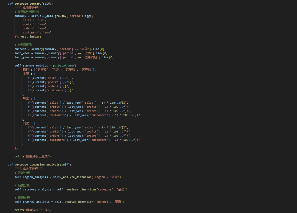Click the 生成摘要分析 docstring
297x213 pixels.
coord(29,8)
